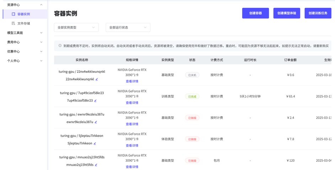
Task: Click edit pencil next to 5jleptau7lrkkeon
Action: click(95, 143)
